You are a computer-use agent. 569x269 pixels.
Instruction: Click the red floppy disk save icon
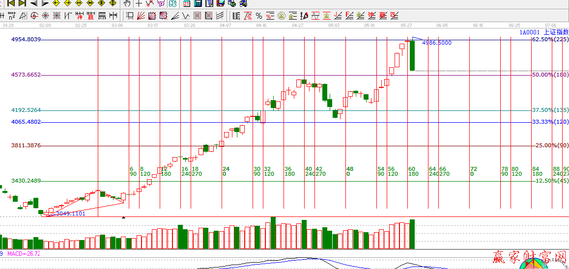221,3
